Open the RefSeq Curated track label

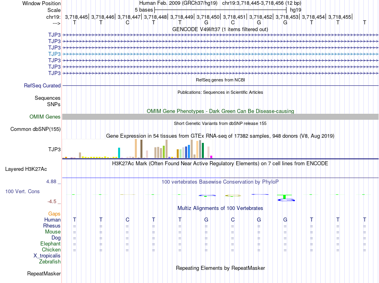pos(42,86)
